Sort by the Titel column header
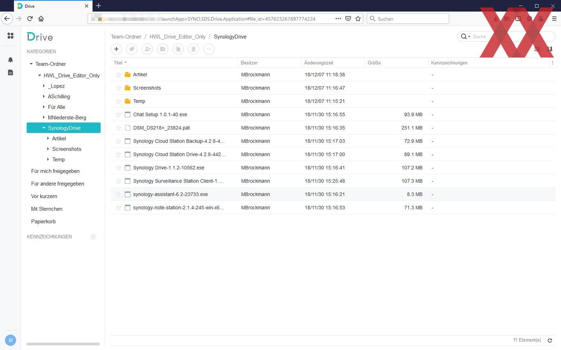561x350 pixels. click(174, 63)
